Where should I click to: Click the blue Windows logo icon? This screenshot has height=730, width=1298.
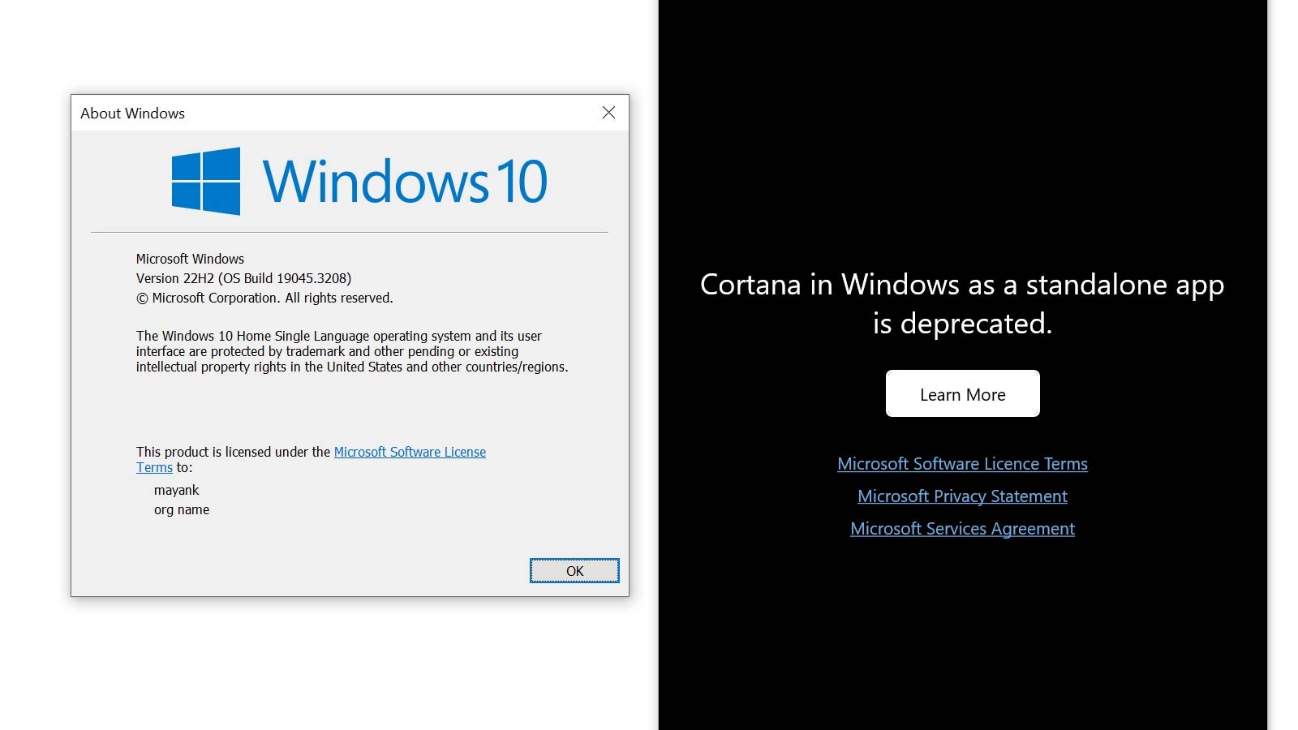point(206,181)
